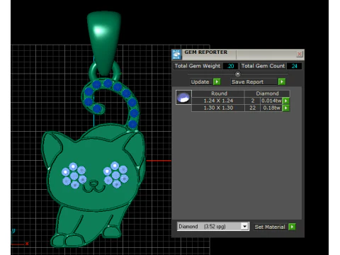Click the green arrow in the 1.24 X 1.24 row
The image size is (340, 255).
pos(286,101)
